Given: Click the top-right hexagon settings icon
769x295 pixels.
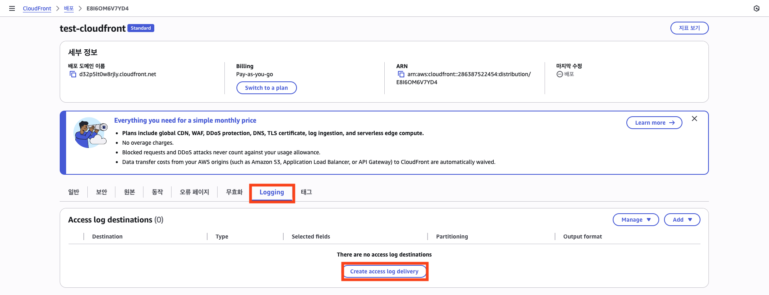Looking at the screenshot, I should point(756,8).
